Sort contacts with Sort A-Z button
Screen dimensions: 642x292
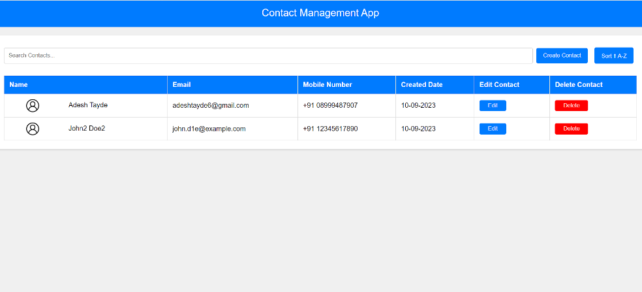tap(614, 56)
